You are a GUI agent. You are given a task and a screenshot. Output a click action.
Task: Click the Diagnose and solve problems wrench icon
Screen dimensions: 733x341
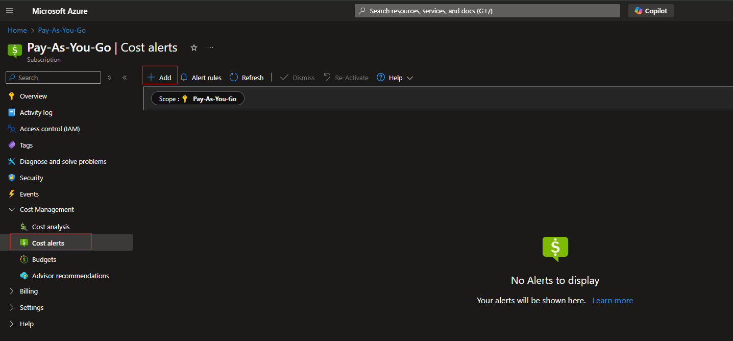(x=12, y=161)
